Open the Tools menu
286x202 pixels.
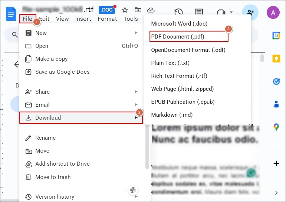pyautogui.click(x=131, y=19)
